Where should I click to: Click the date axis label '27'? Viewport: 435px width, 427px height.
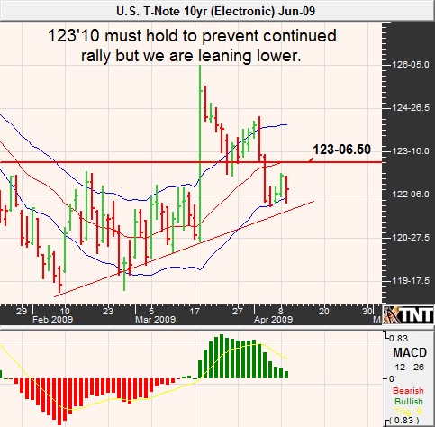[238, 311]
